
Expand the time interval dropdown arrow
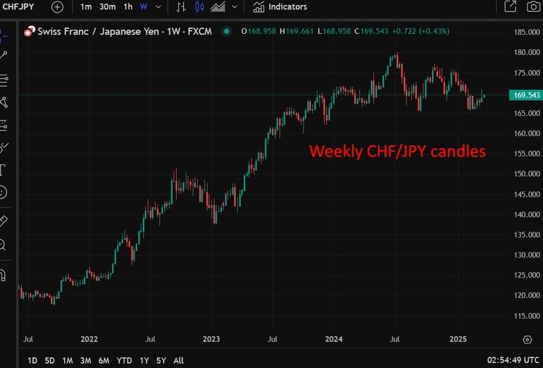158,7
